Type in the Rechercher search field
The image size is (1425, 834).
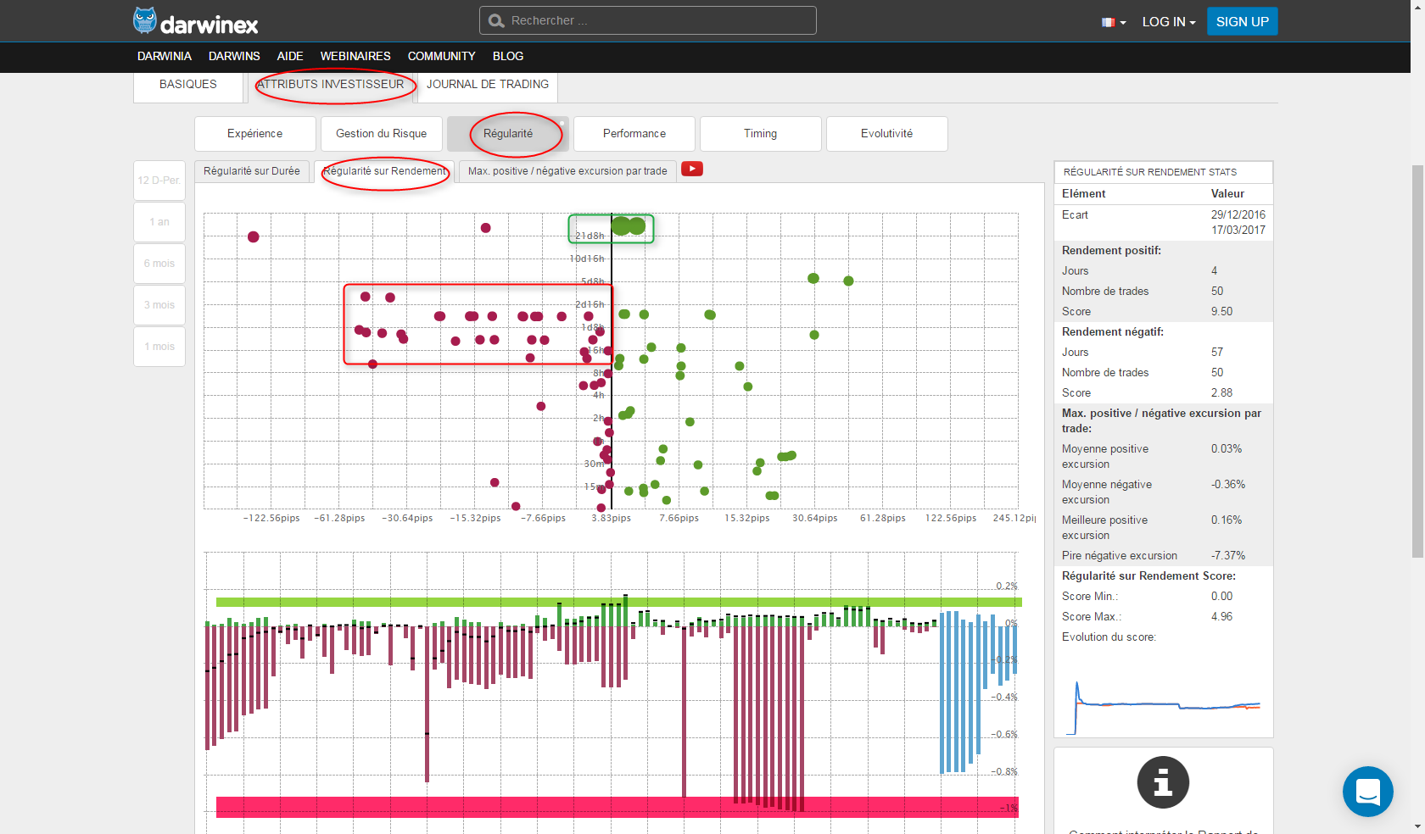coord(657,20)
